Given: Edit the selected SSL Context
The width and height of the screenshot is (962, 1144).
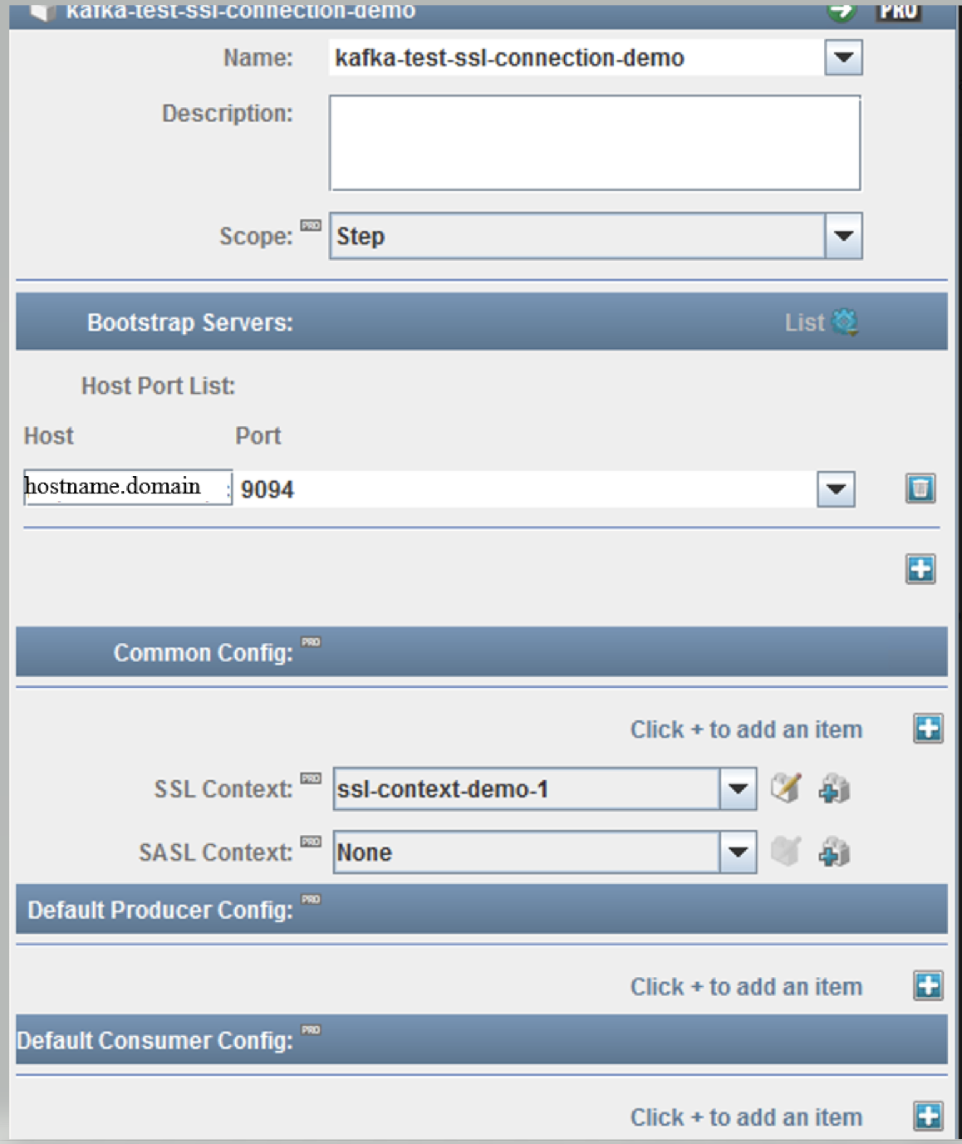Looking at the screenshot, I should pos(786,788).
